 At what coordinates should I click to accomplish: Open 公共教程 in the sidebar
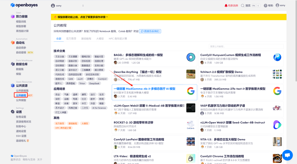tap(21, 95)
